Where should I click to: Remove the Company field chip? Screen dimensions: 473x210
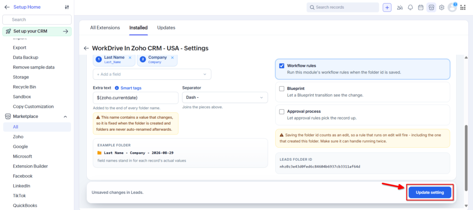click(173, 58)
